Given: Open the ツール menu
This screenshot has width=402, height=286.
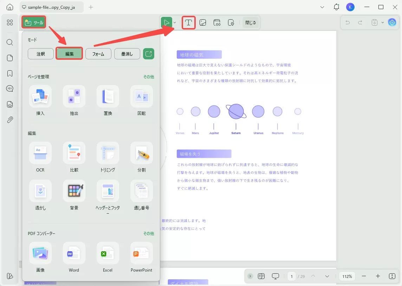Looking at the screenshot, I should point(33,22).
